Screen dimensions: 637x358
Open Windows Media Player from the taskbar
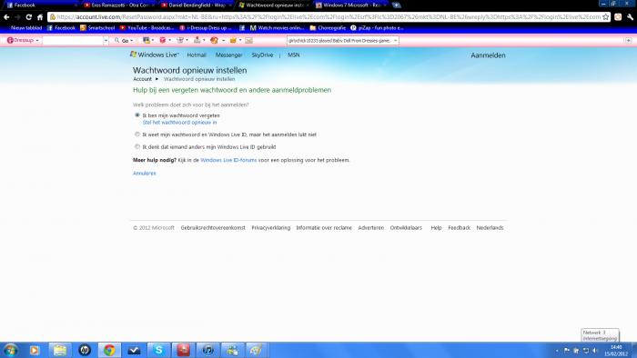[35, 350]
